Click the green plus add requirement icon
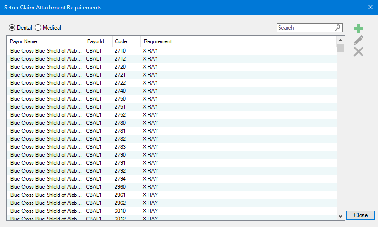Image resolution: width=378 pixels, height=227 pixels. (x=359, y=29)
